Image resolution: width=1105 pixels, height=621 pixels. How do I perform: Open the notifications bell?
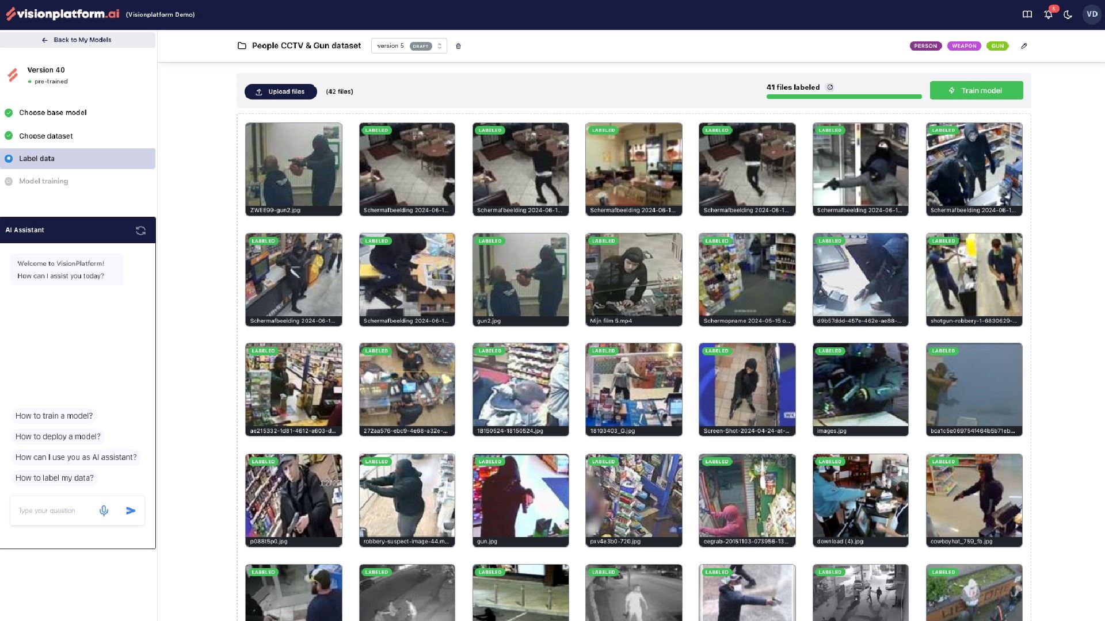coord(1048,14)
